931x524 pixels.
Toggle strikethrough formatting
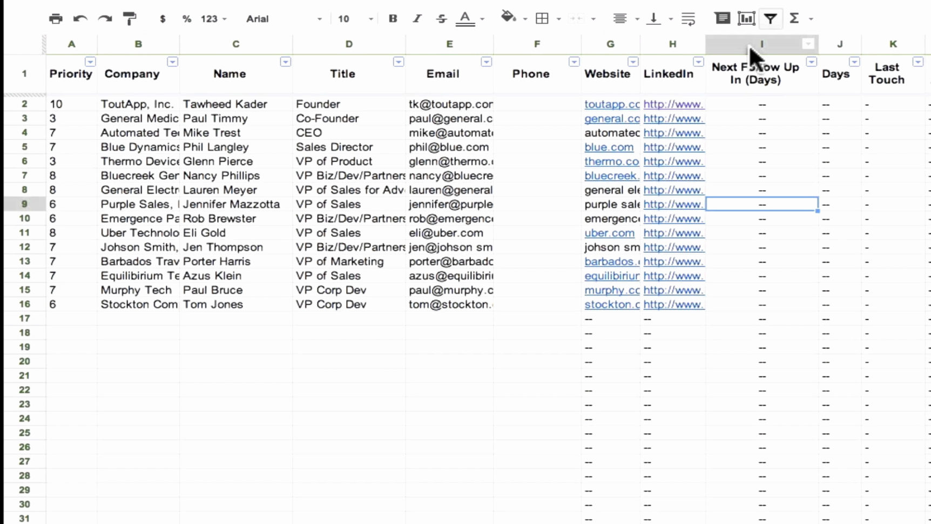click(x=441, y=18)
